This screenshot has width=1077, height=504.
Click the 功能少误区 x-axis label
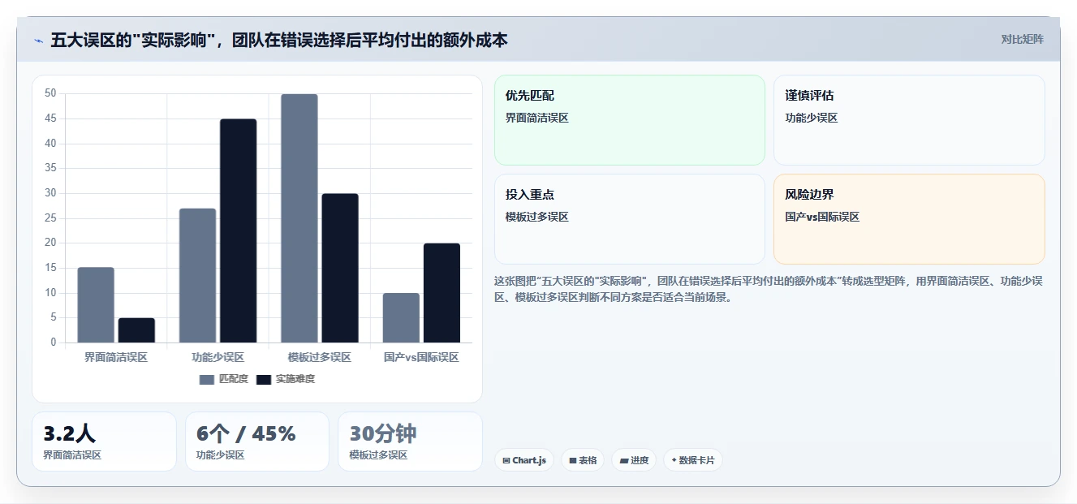point(218,357)
